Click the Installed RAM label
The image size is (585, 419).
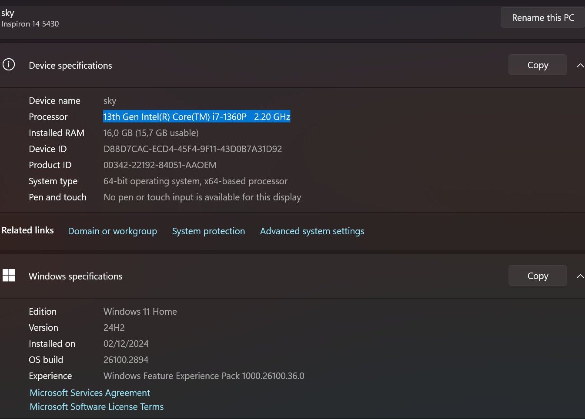[x=57, y=133]
